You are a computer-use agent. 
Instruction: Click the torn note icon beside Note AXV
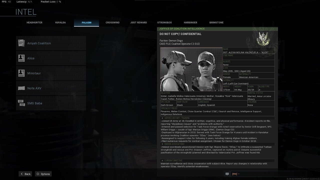[21, 88]
